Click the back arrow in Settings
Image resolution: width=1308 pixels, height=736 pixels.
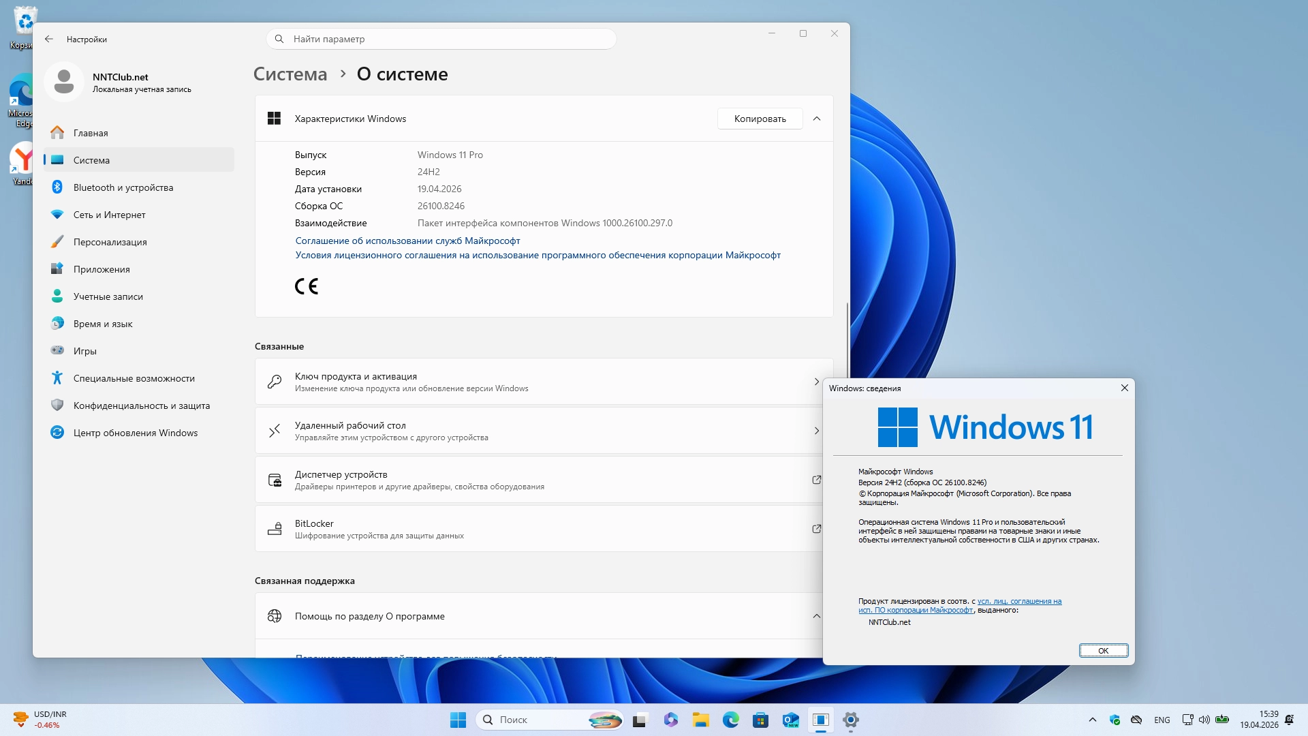coord(49,39)
